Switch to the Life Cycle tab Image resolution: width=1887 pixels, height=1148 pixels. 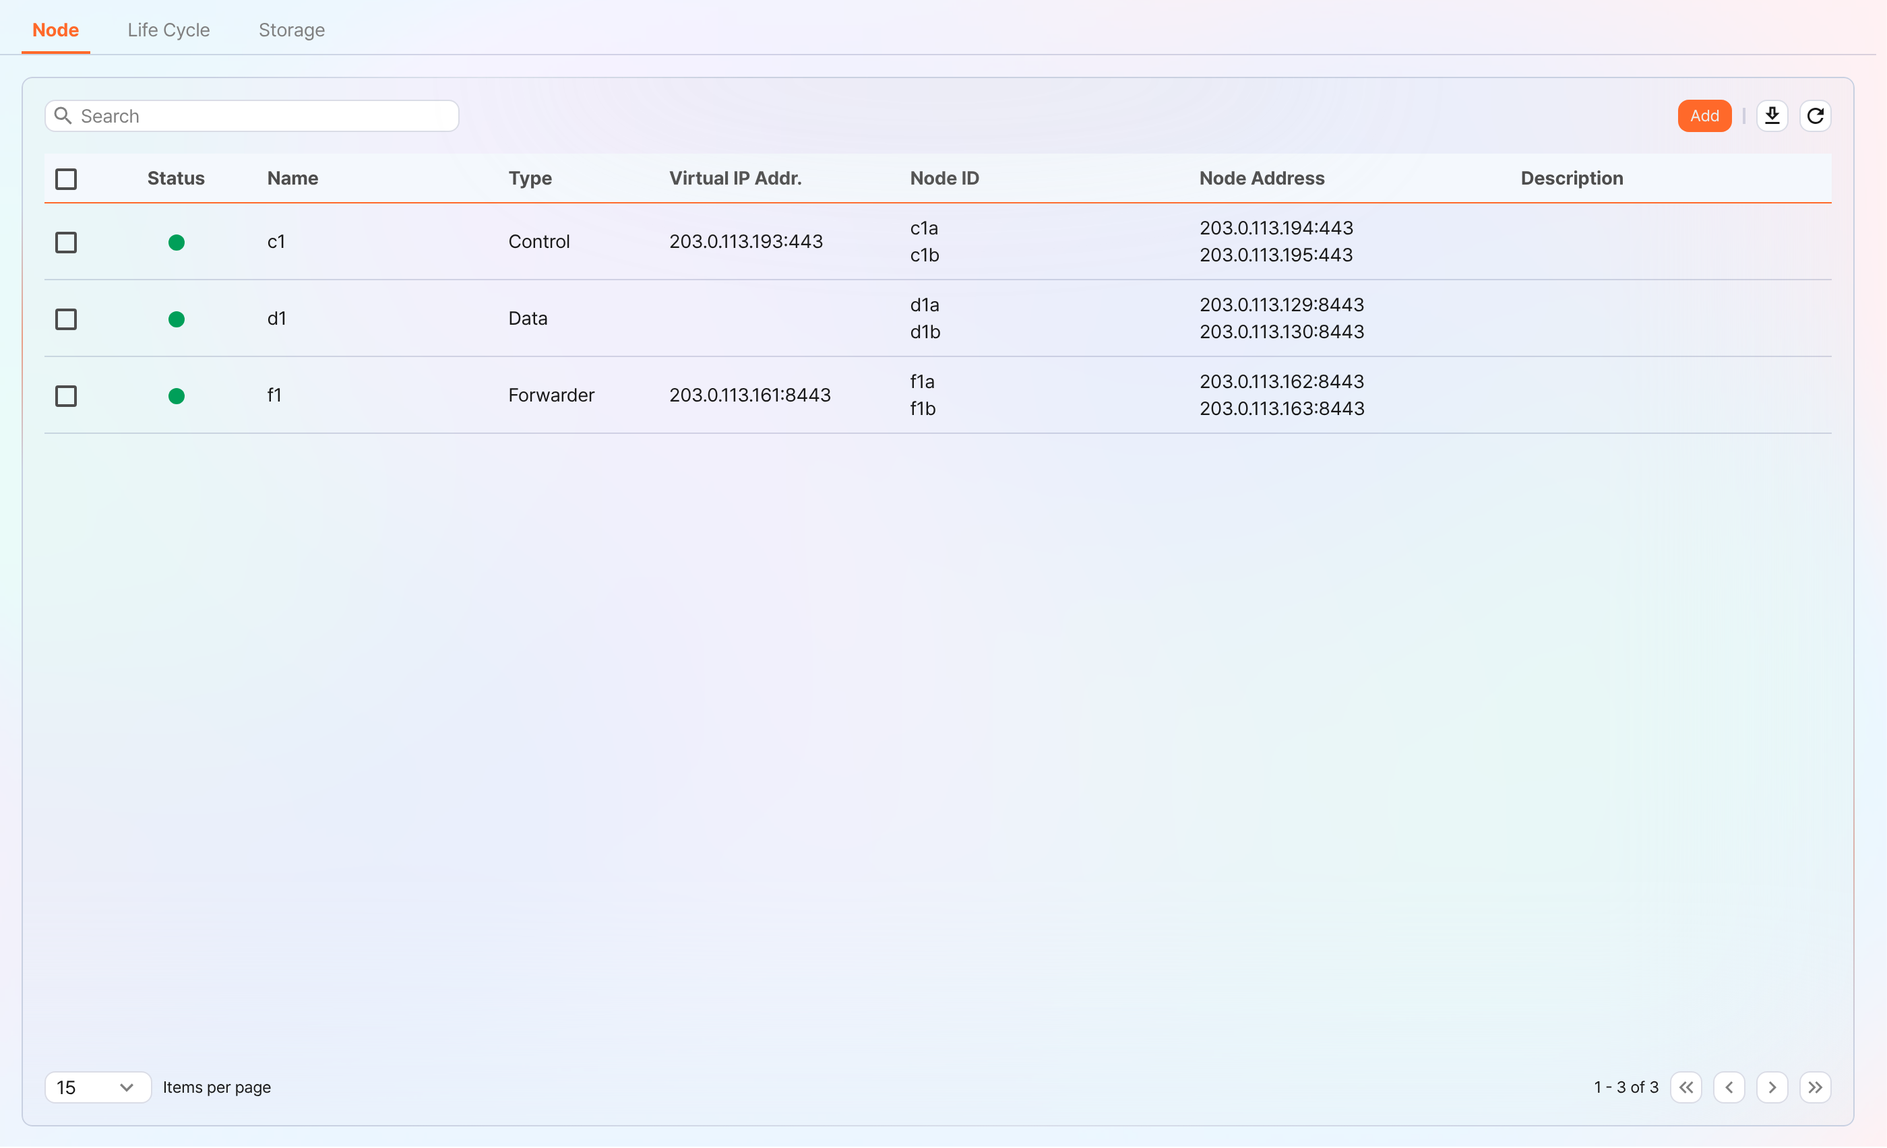pyautogui.click(x=168, y=30)
